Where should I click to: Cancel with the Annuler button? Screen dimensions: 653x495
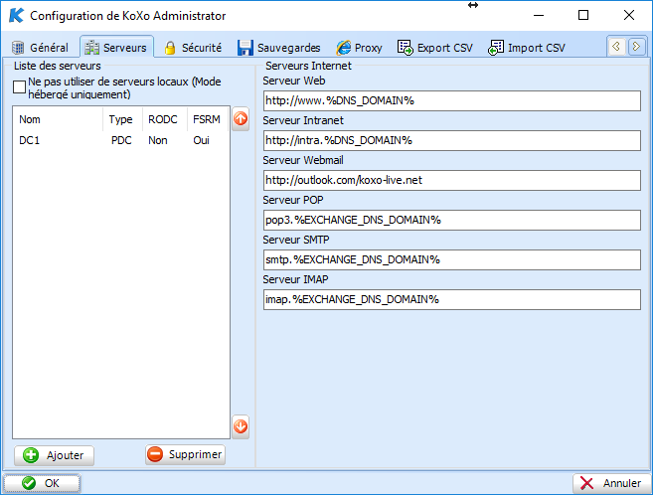click(611, 483)
